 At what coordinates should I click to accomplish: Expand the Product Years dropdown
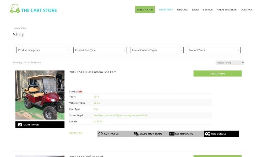(x=214, y=50)
